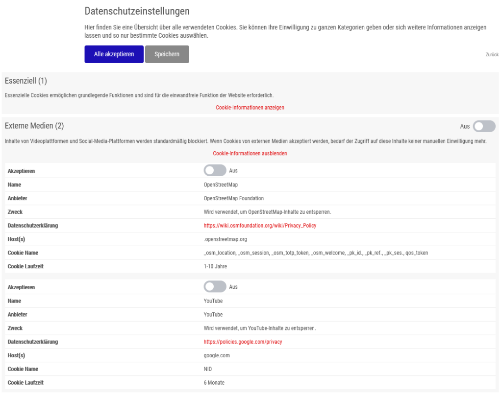Enable the OpenStreetMap Akzeptieren switch
The image size is (502, 395).
[x=215, y=170]
